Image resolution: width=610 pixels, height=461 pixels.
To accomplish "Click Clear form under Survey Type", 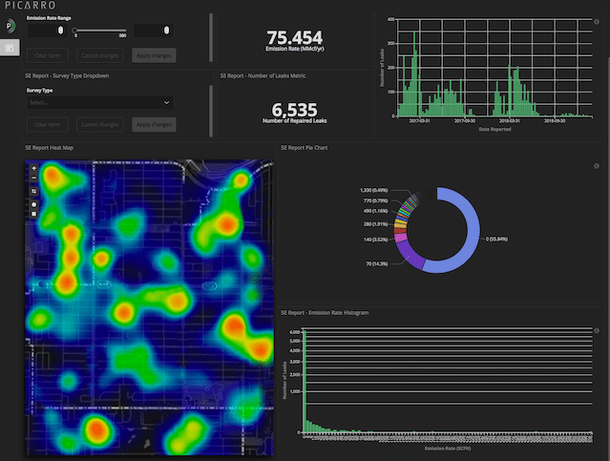I will (48, 124).
